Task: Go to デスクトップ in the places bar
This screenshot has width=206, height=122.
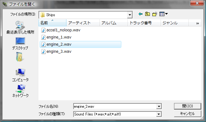Action: pyautogui.click(x=20, y=43)
